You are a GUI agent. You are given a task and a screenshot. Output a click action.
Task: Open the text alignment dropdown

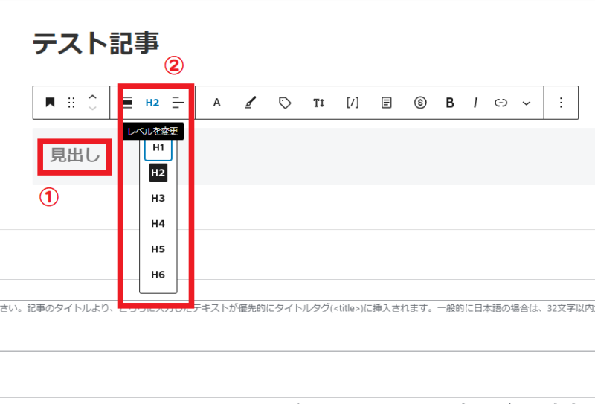click(x=178, y=103)
